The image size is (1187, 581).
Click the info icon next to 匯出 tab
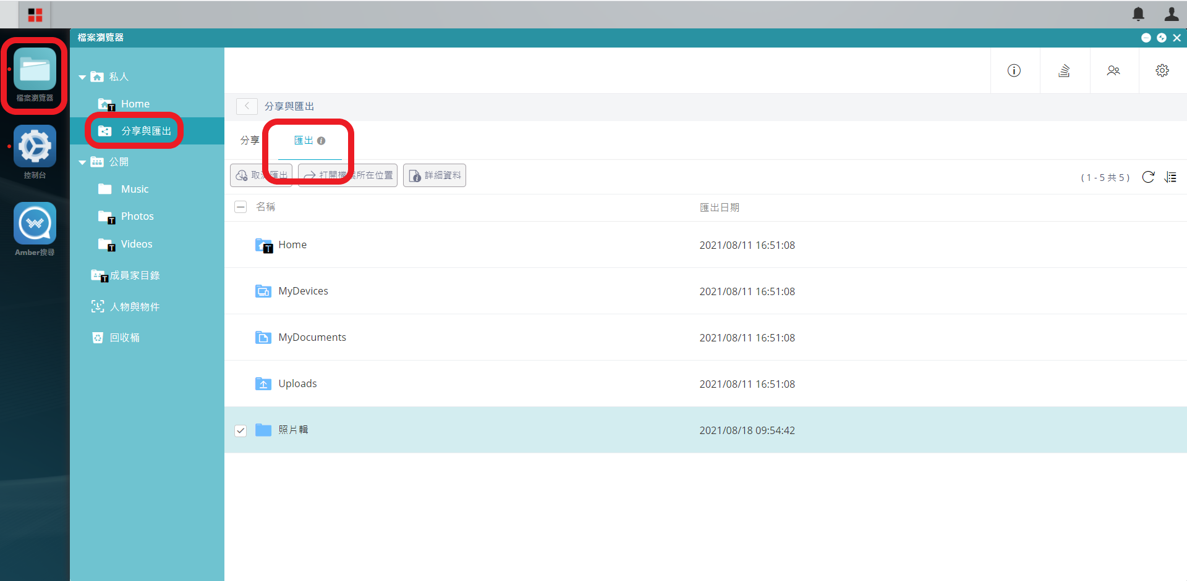(321, 141)
